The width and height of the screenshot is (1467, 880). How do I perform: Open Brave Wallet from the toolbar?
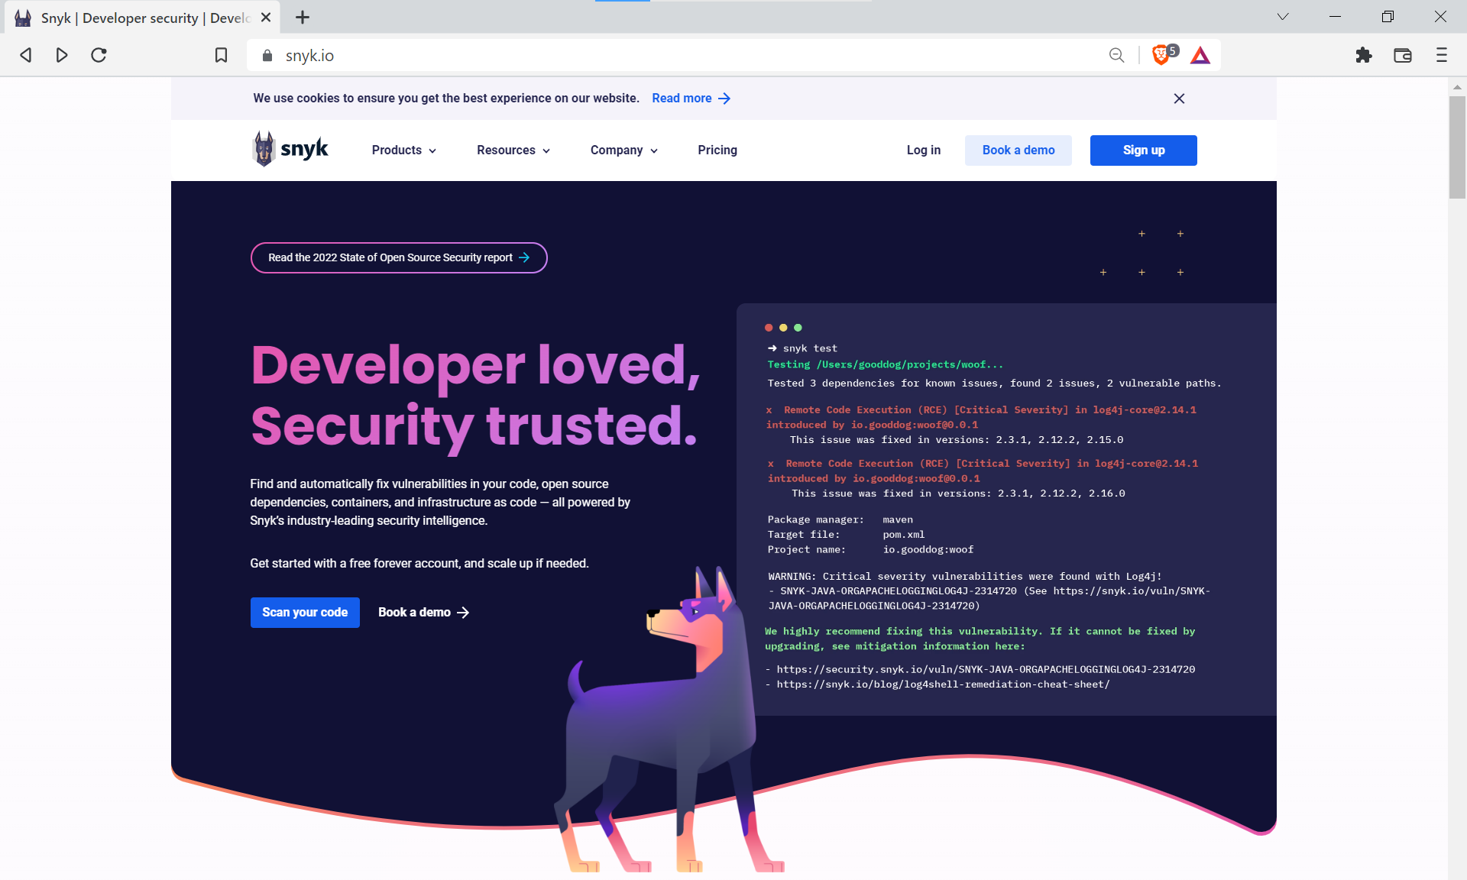coord(1403,55)
